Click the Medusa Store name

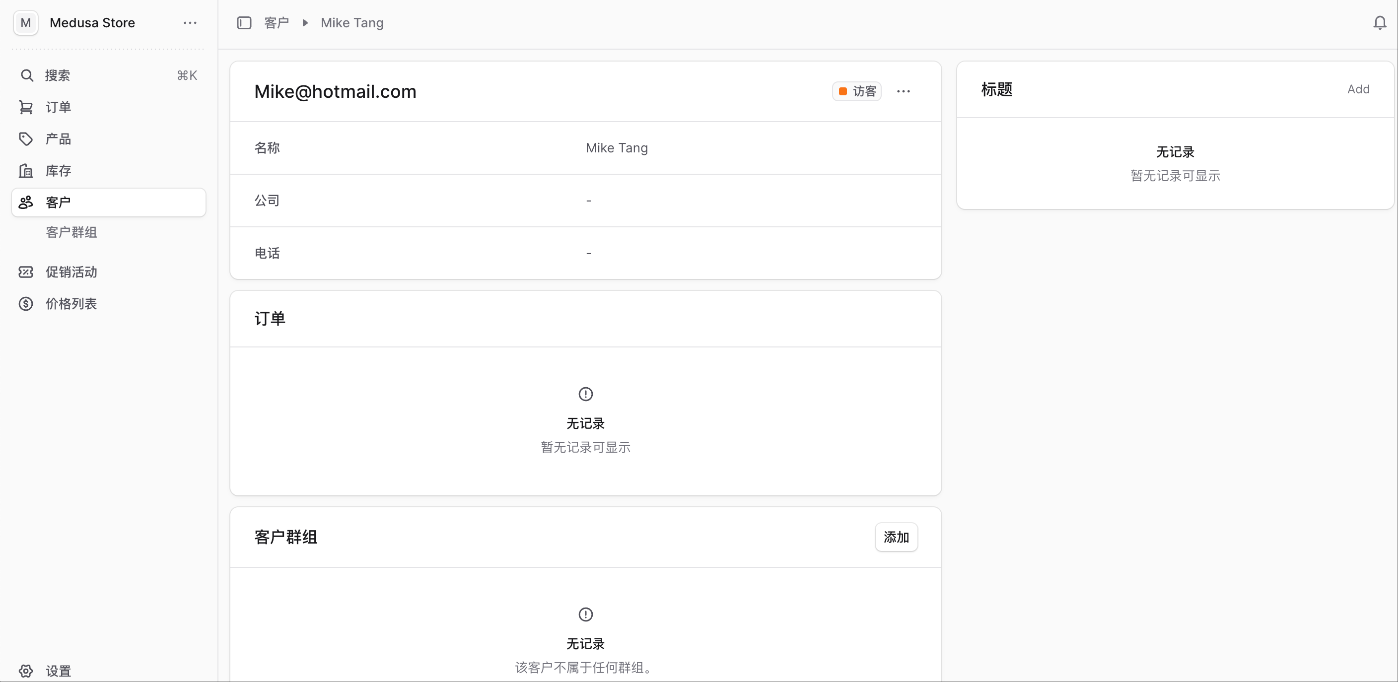[92, 23]
